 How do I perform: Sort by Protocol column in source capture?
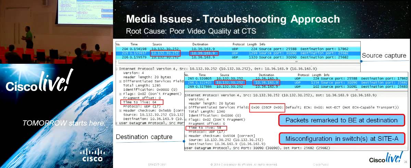click(238, 45)
